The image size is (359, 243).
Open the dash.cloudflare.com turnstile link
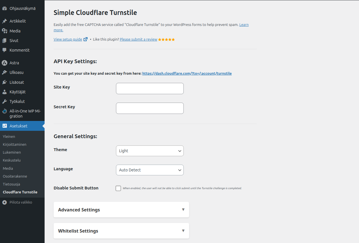[x=187, y=73]
